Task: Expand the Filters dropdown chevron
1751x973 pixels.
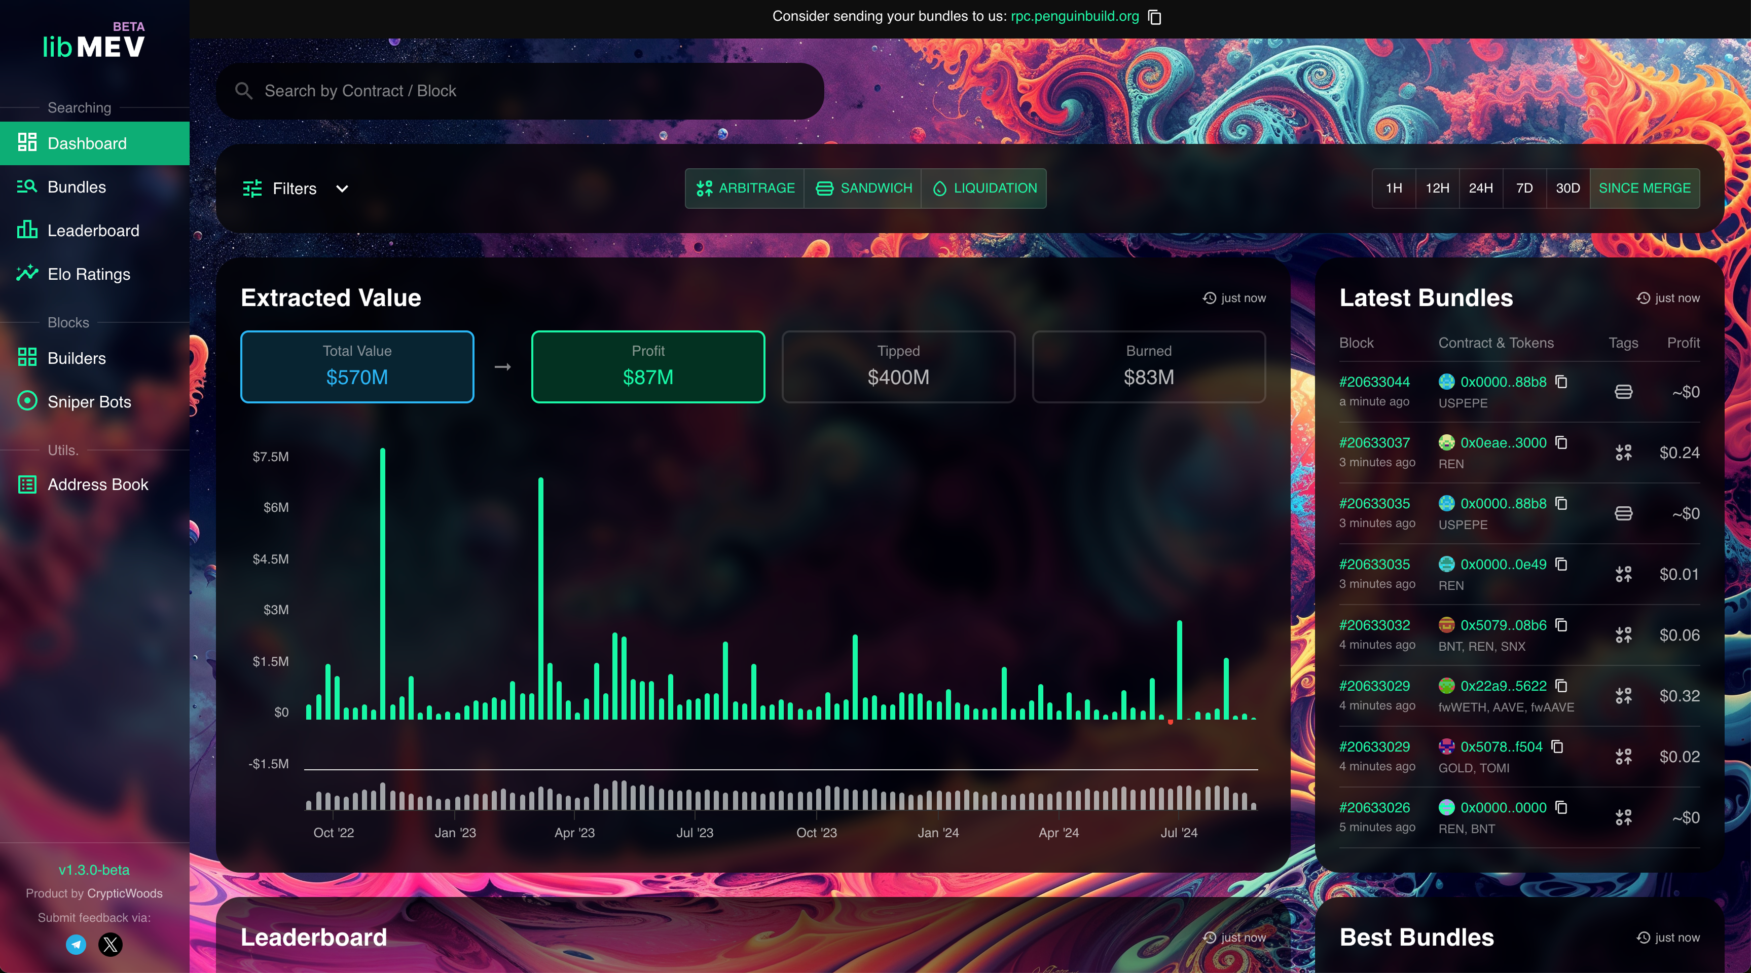Action: tap(343, 189)
